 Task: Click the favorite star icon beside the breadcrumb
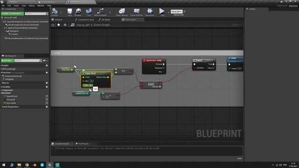53,25
